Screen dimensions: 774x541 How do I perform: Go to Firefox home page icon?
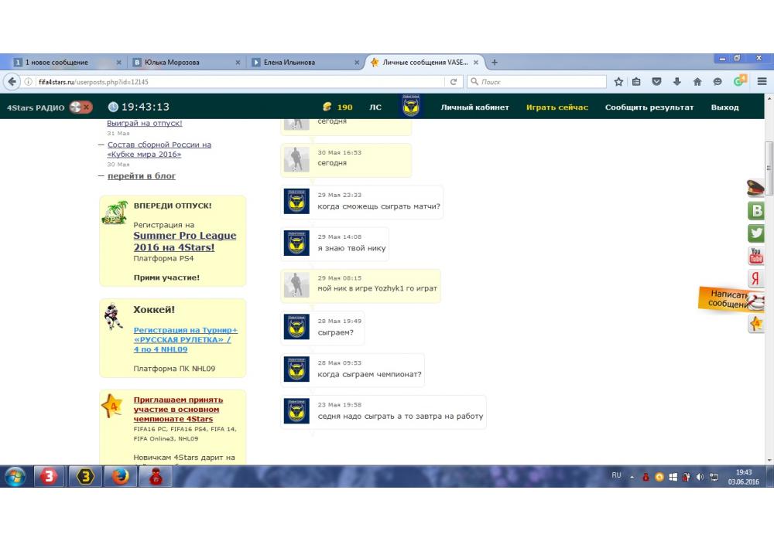(697, 82)
